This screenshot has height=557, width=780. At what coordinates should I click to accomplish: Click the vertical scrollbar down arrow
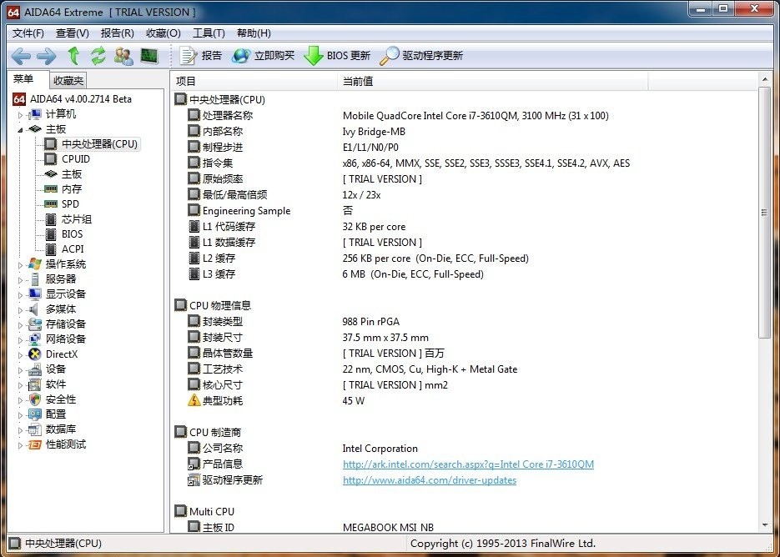765,525
